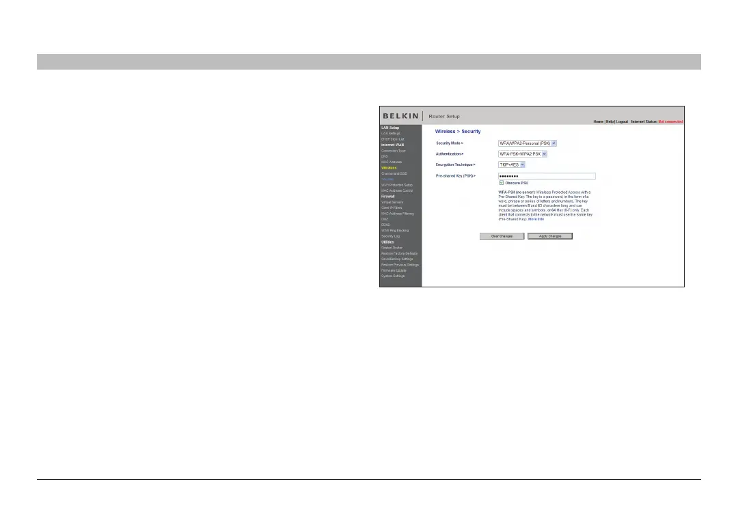This screenshot has height=516, width=738.
Task: Select Client IP Filters in sidebar
Action: tap(392, 207)
